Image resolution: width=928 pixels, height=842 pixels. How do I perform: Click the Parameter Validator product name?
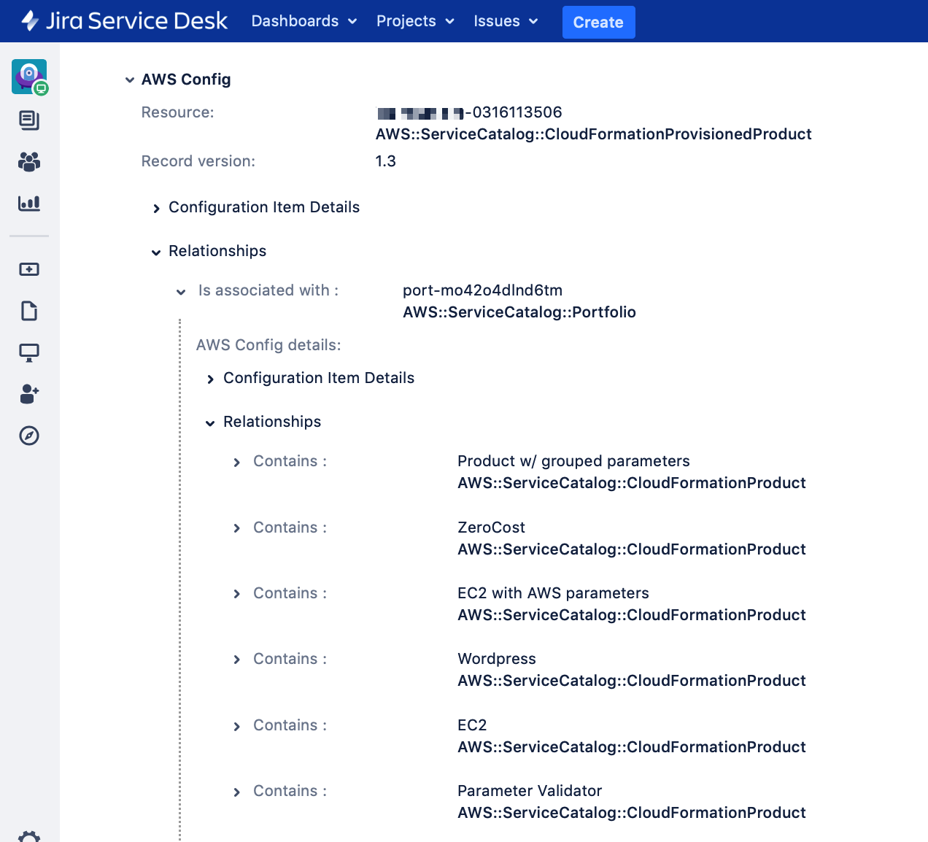(x=530, y=791)
